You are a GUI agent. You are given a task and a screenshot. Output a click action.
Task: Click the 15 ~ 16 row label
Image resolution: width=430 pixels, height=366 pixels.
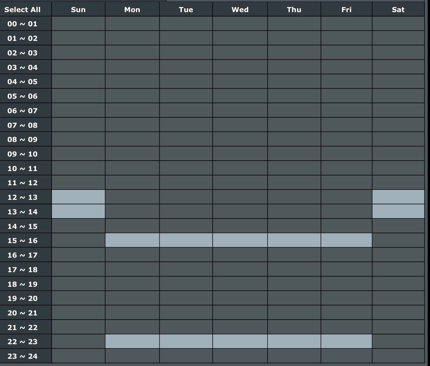(x=23, y=241)
